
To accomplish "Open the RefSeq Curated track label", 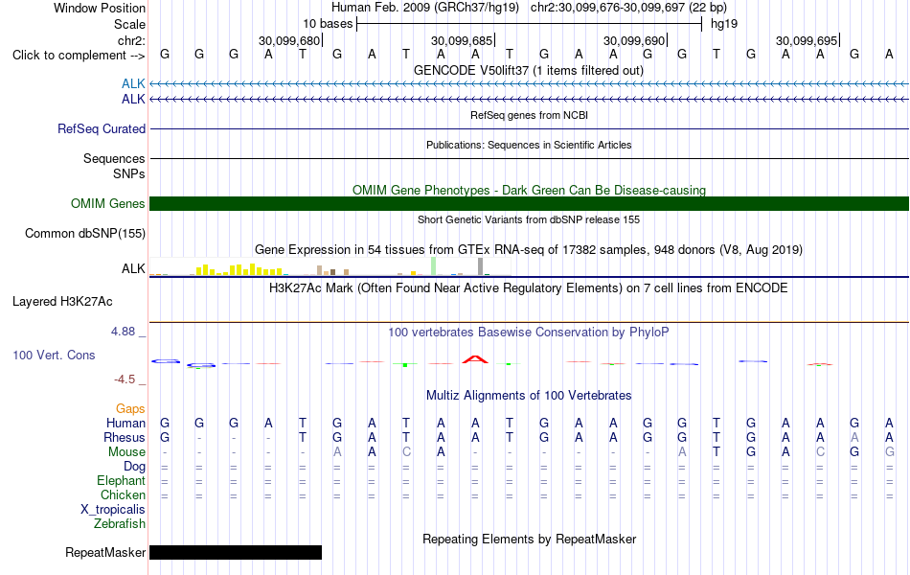I will (101, 129).
